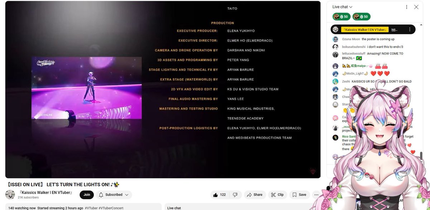Open the Share dialog

pos(255,195)
